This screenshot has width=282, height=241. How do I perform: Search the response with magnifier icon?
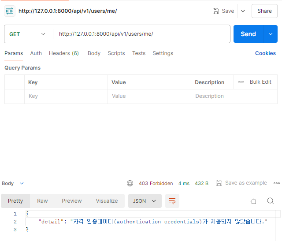(270, 201)
